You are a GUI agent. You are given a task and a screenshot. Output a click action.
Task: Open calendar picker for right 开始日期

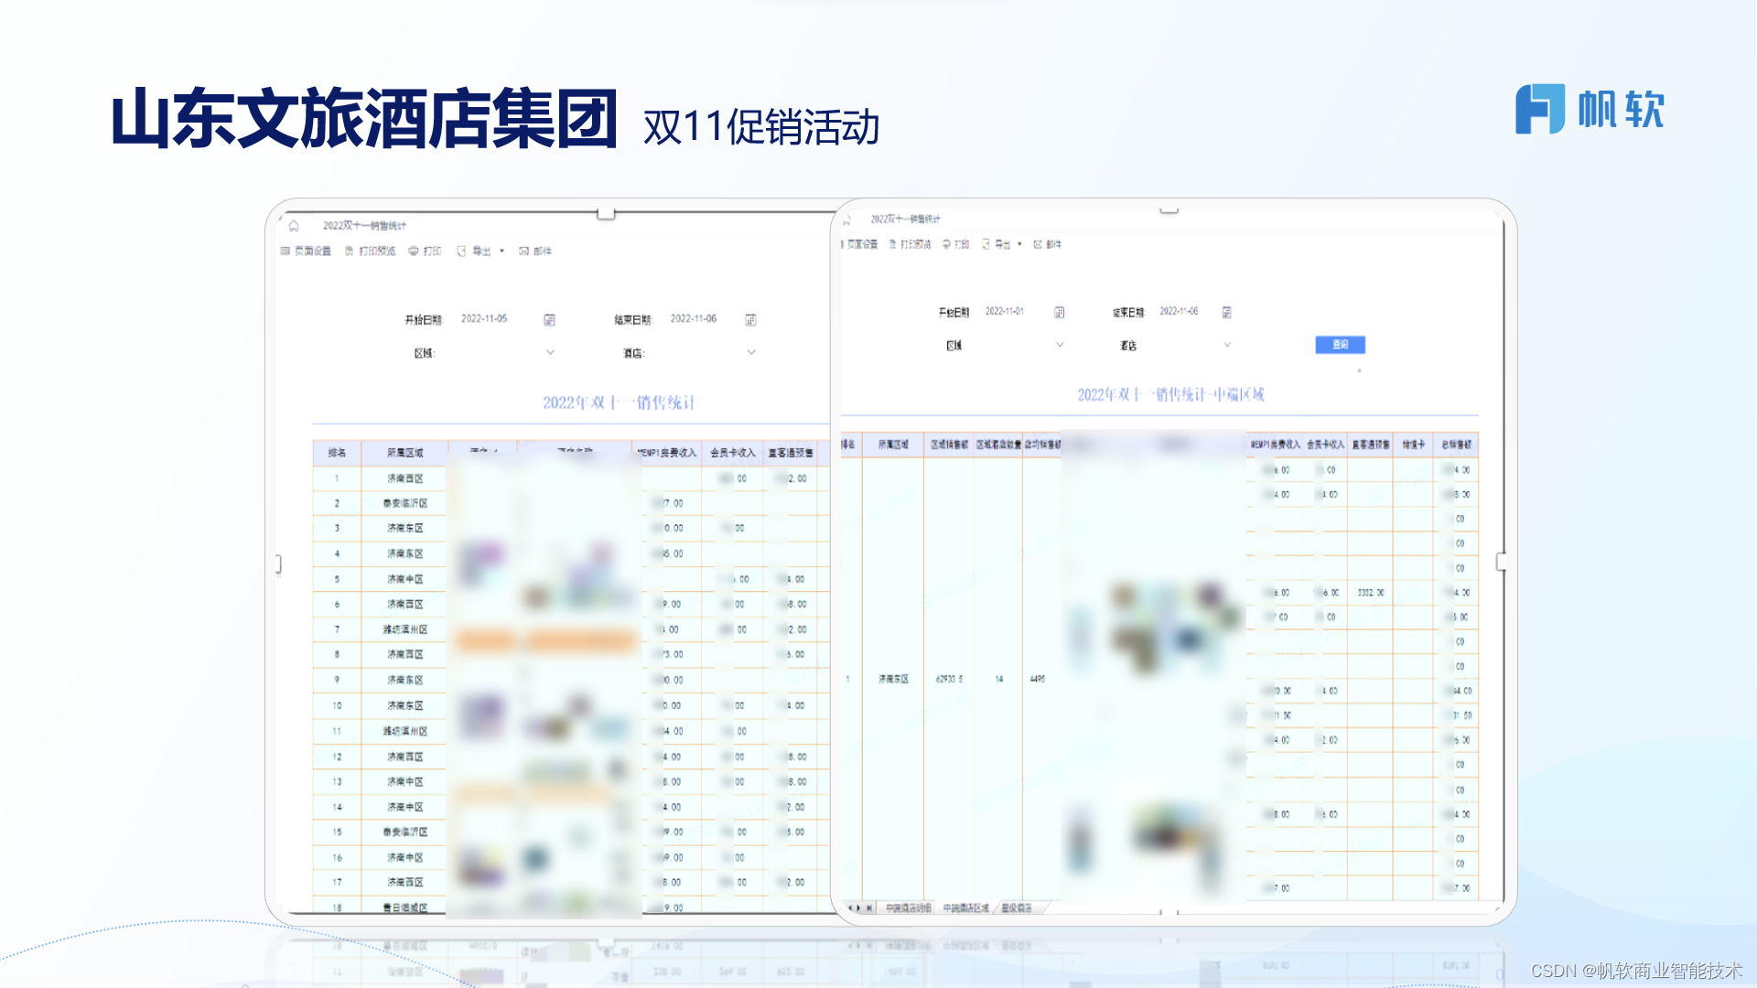(x=1059, y=313)
